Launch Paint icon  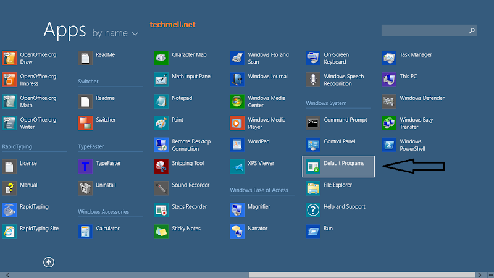pos(161,123)
